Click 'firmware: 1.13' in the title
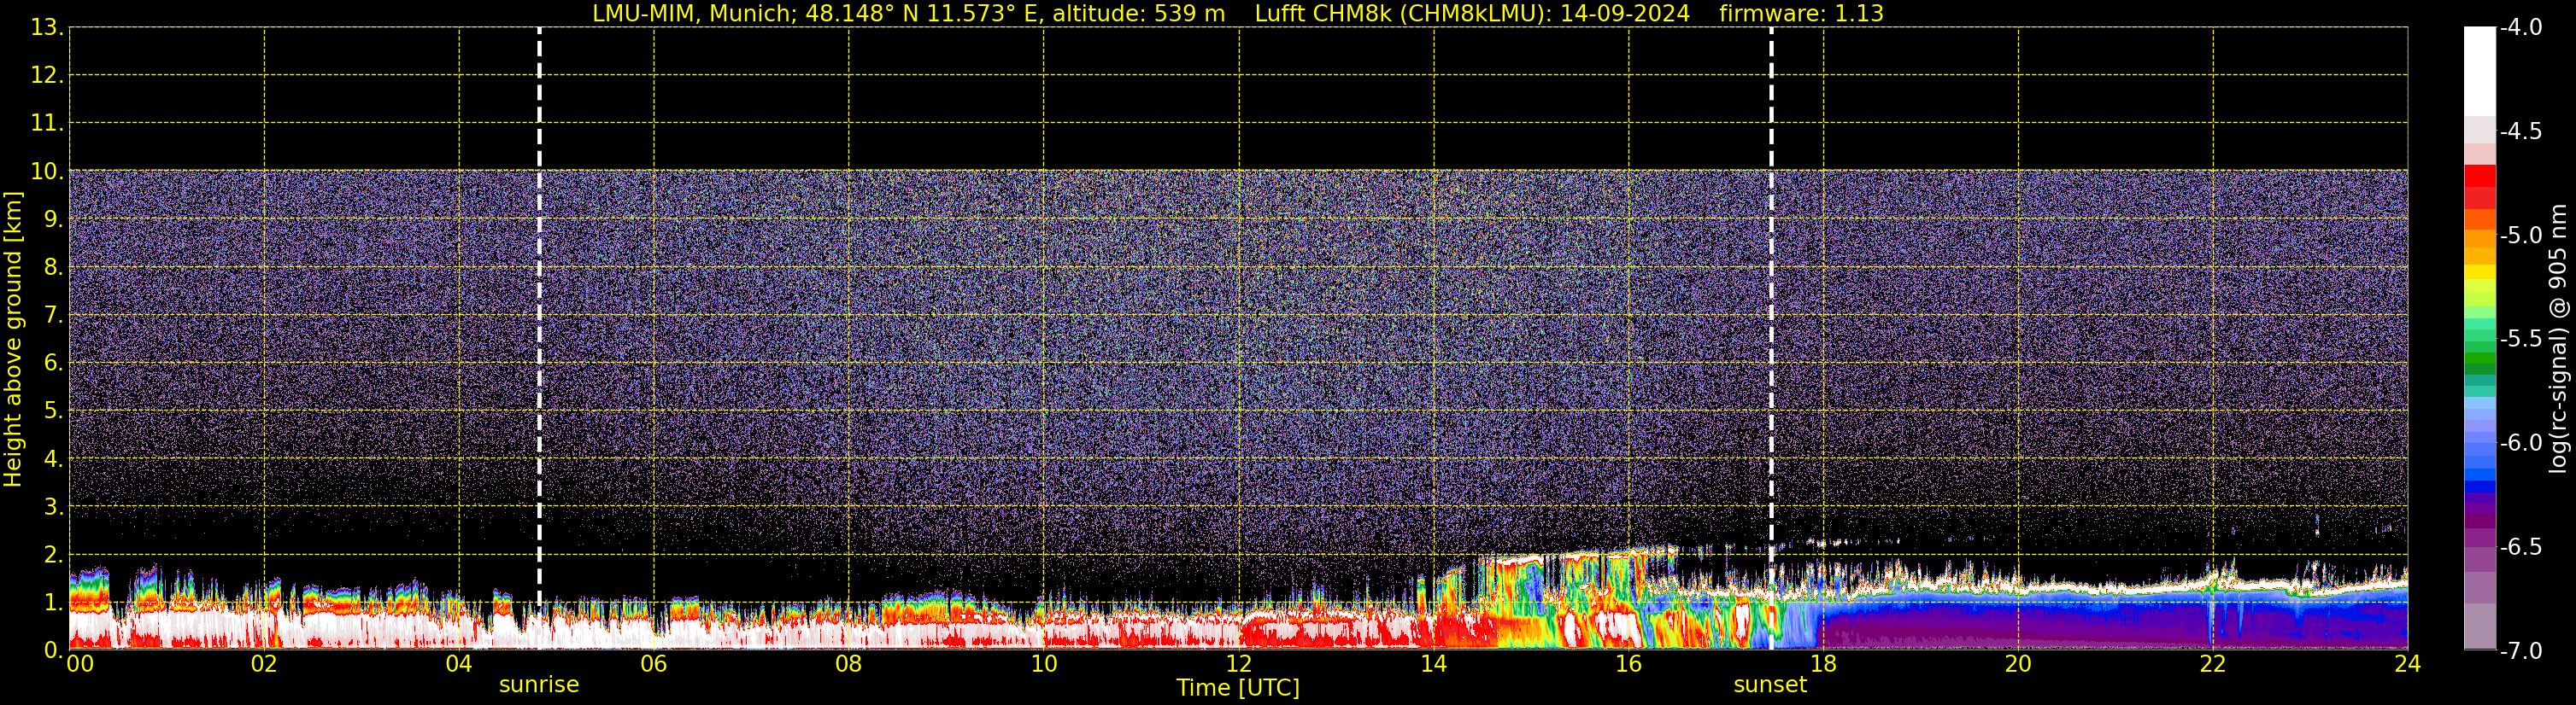The height and width of the screenshot is (705, 2576). tap(1801, 14)
